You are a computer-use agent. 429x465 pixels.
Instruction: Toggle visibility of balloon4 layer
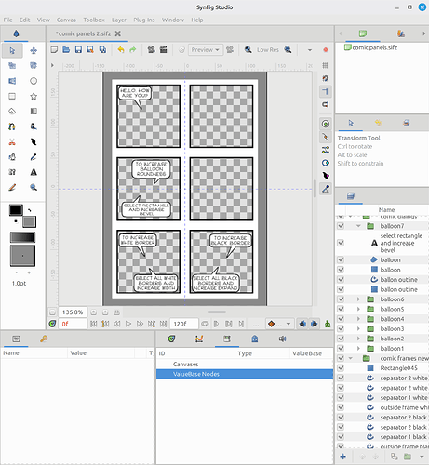341,319
